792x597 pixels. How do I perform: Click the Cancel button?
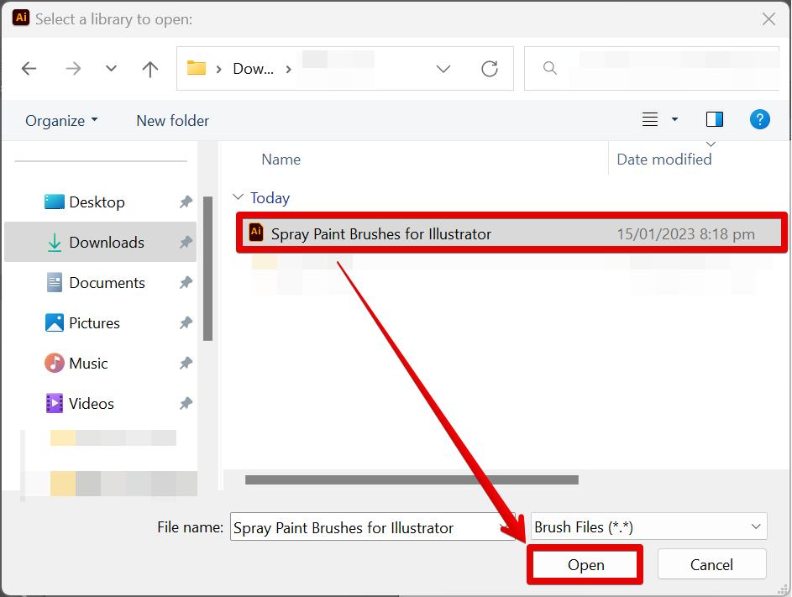(711, 564)
